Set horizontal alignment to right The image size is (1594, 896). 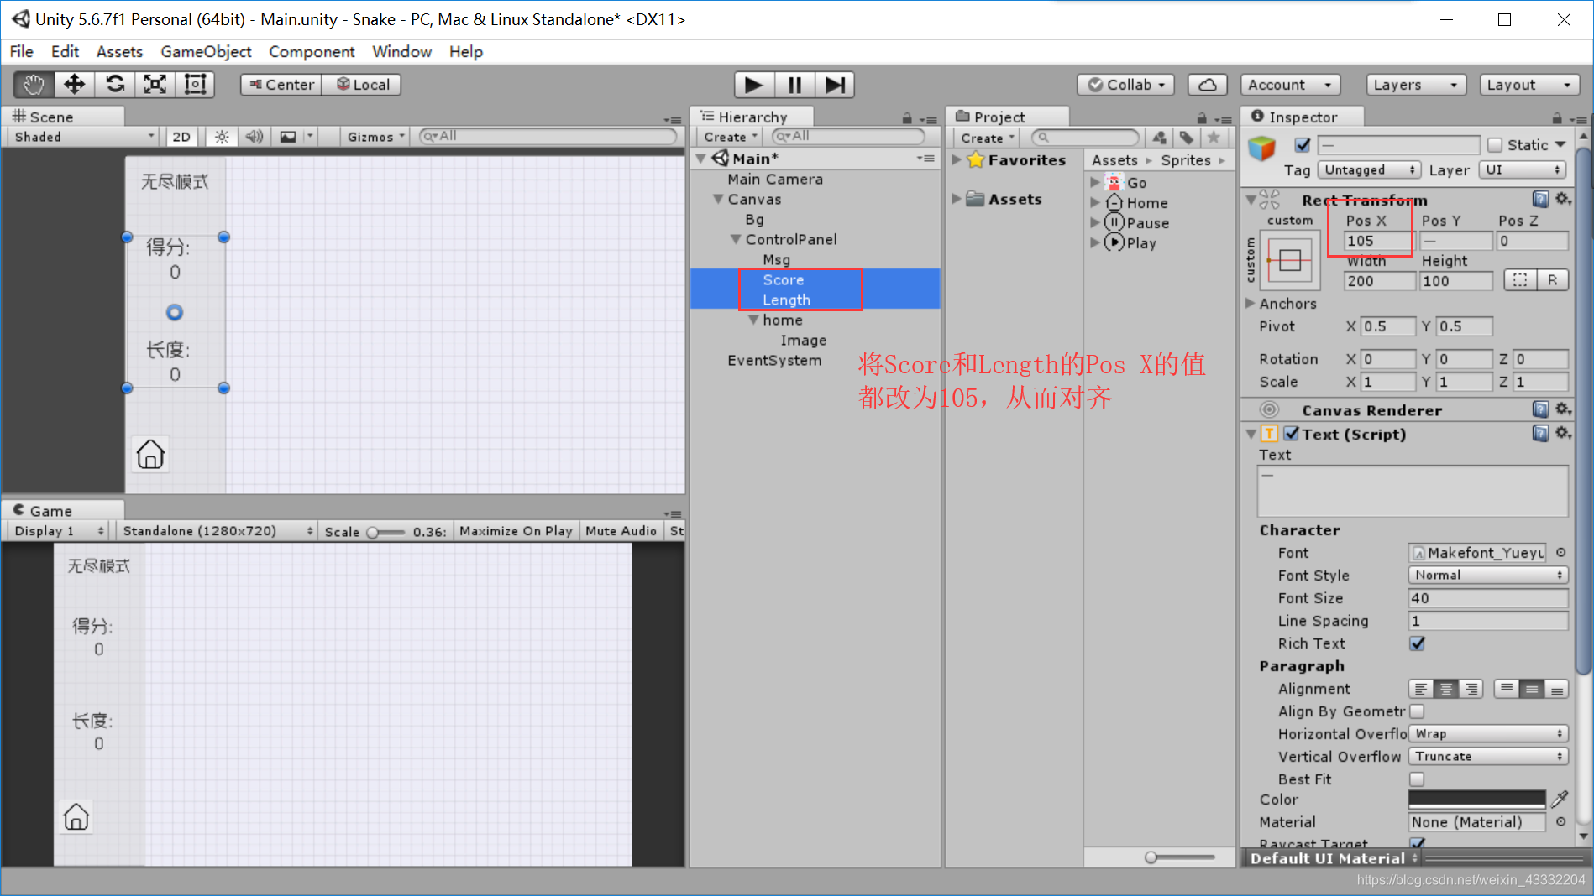coord(1471,689)
